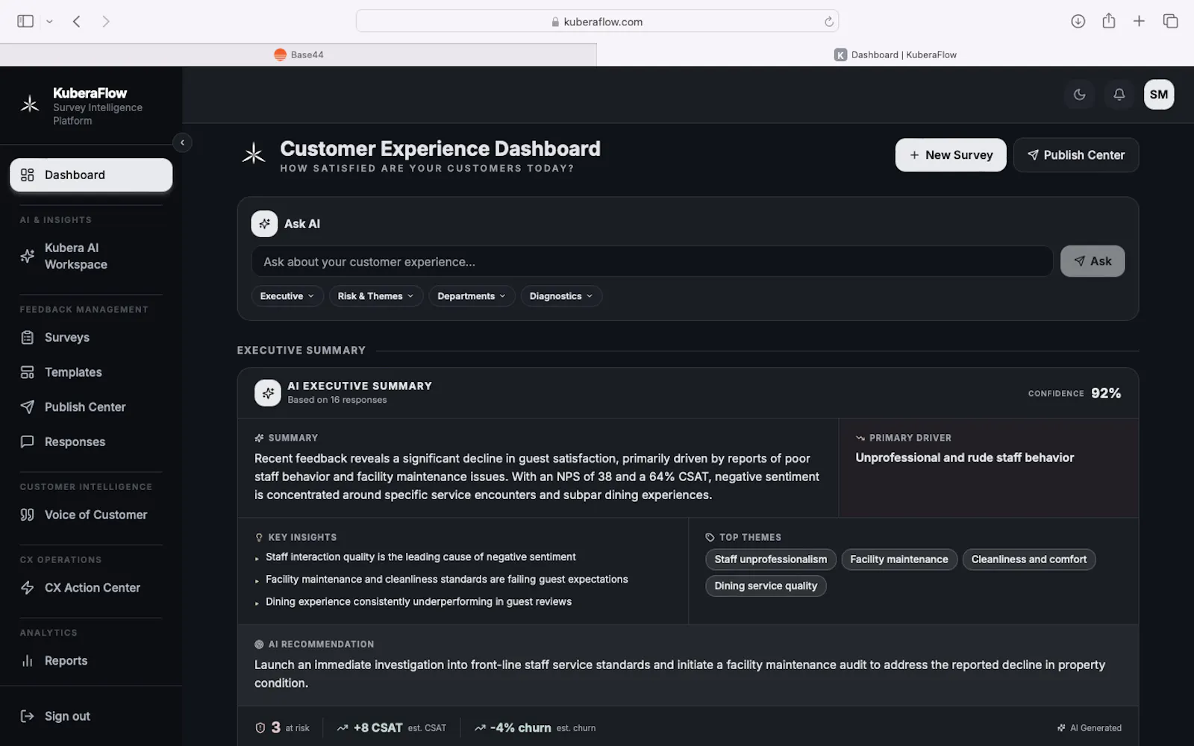Expand Departments dropdown
Screen dimensions: 1194x746
472,296
